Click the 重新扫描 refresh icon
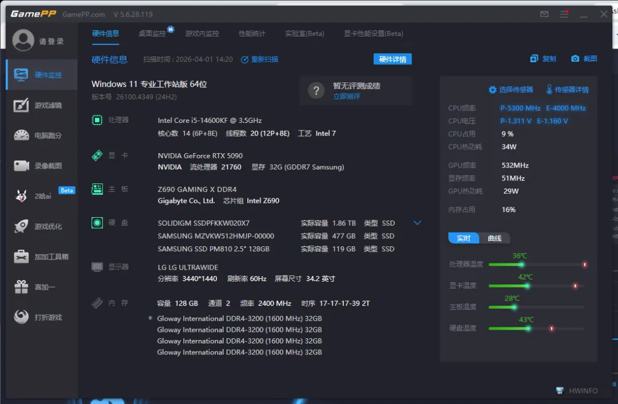Screen dimensions: 618x404 click(244, 59)
